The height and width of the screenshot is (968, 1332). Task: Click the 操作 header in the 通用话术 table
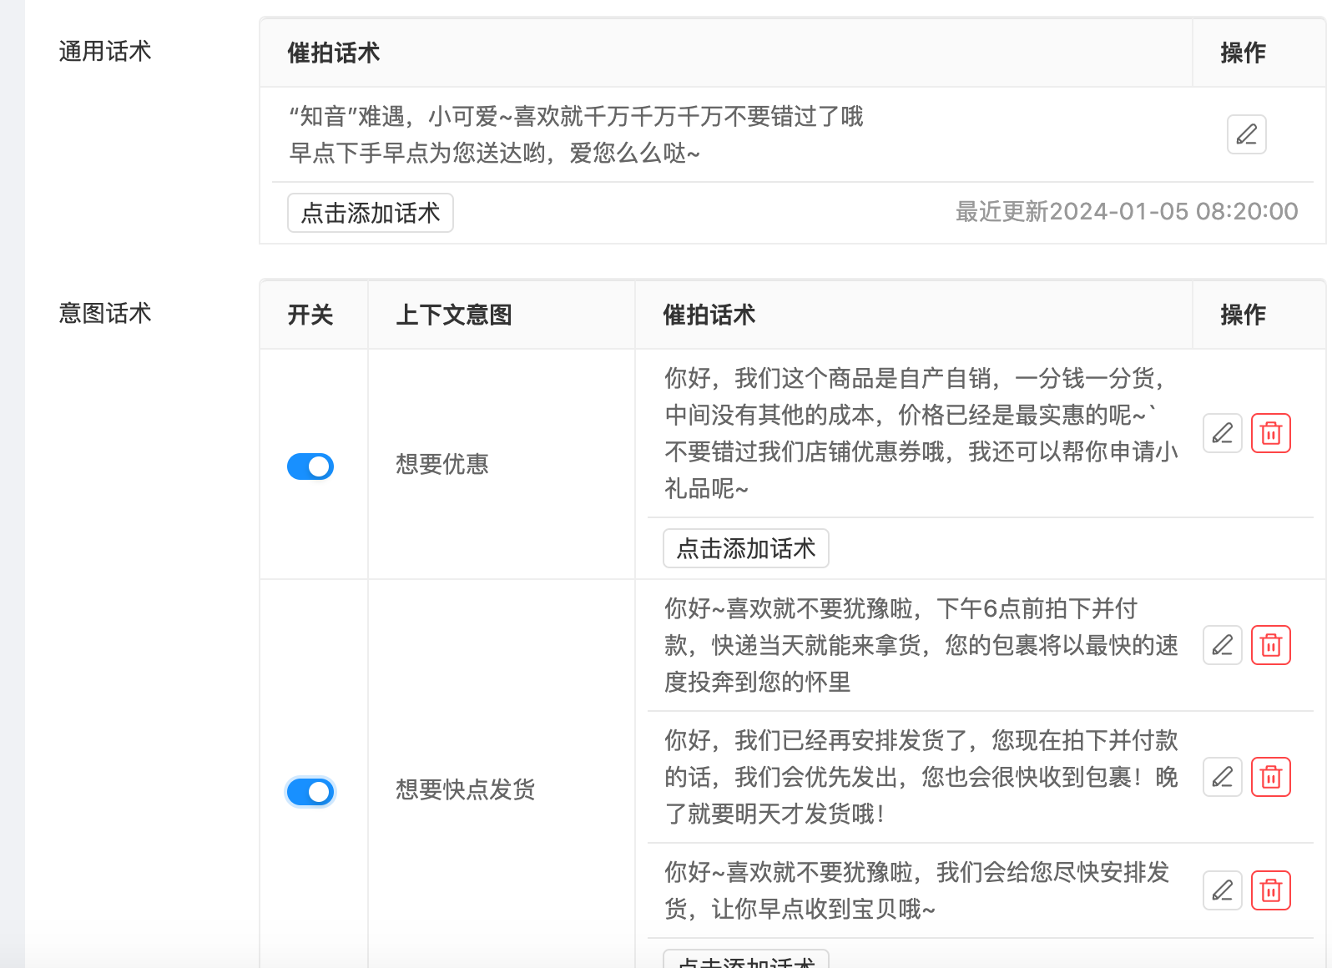1243,53
